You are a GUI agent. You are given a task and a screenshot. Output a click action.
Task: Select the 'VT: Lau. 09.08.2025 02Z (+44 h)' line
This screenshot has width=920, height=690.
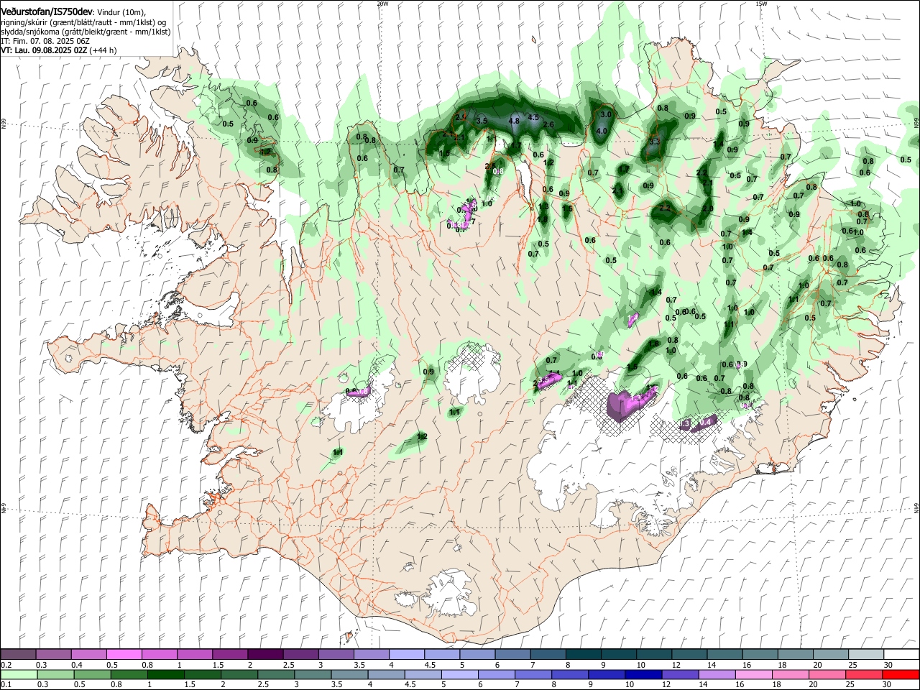(x=59, y=50)
